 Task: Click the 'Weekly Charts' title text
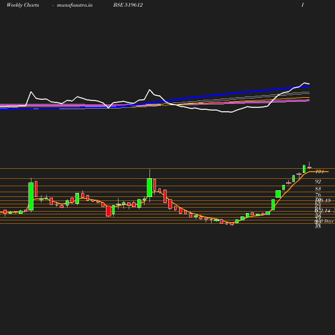pyautogui.click(x=23, y=5)
